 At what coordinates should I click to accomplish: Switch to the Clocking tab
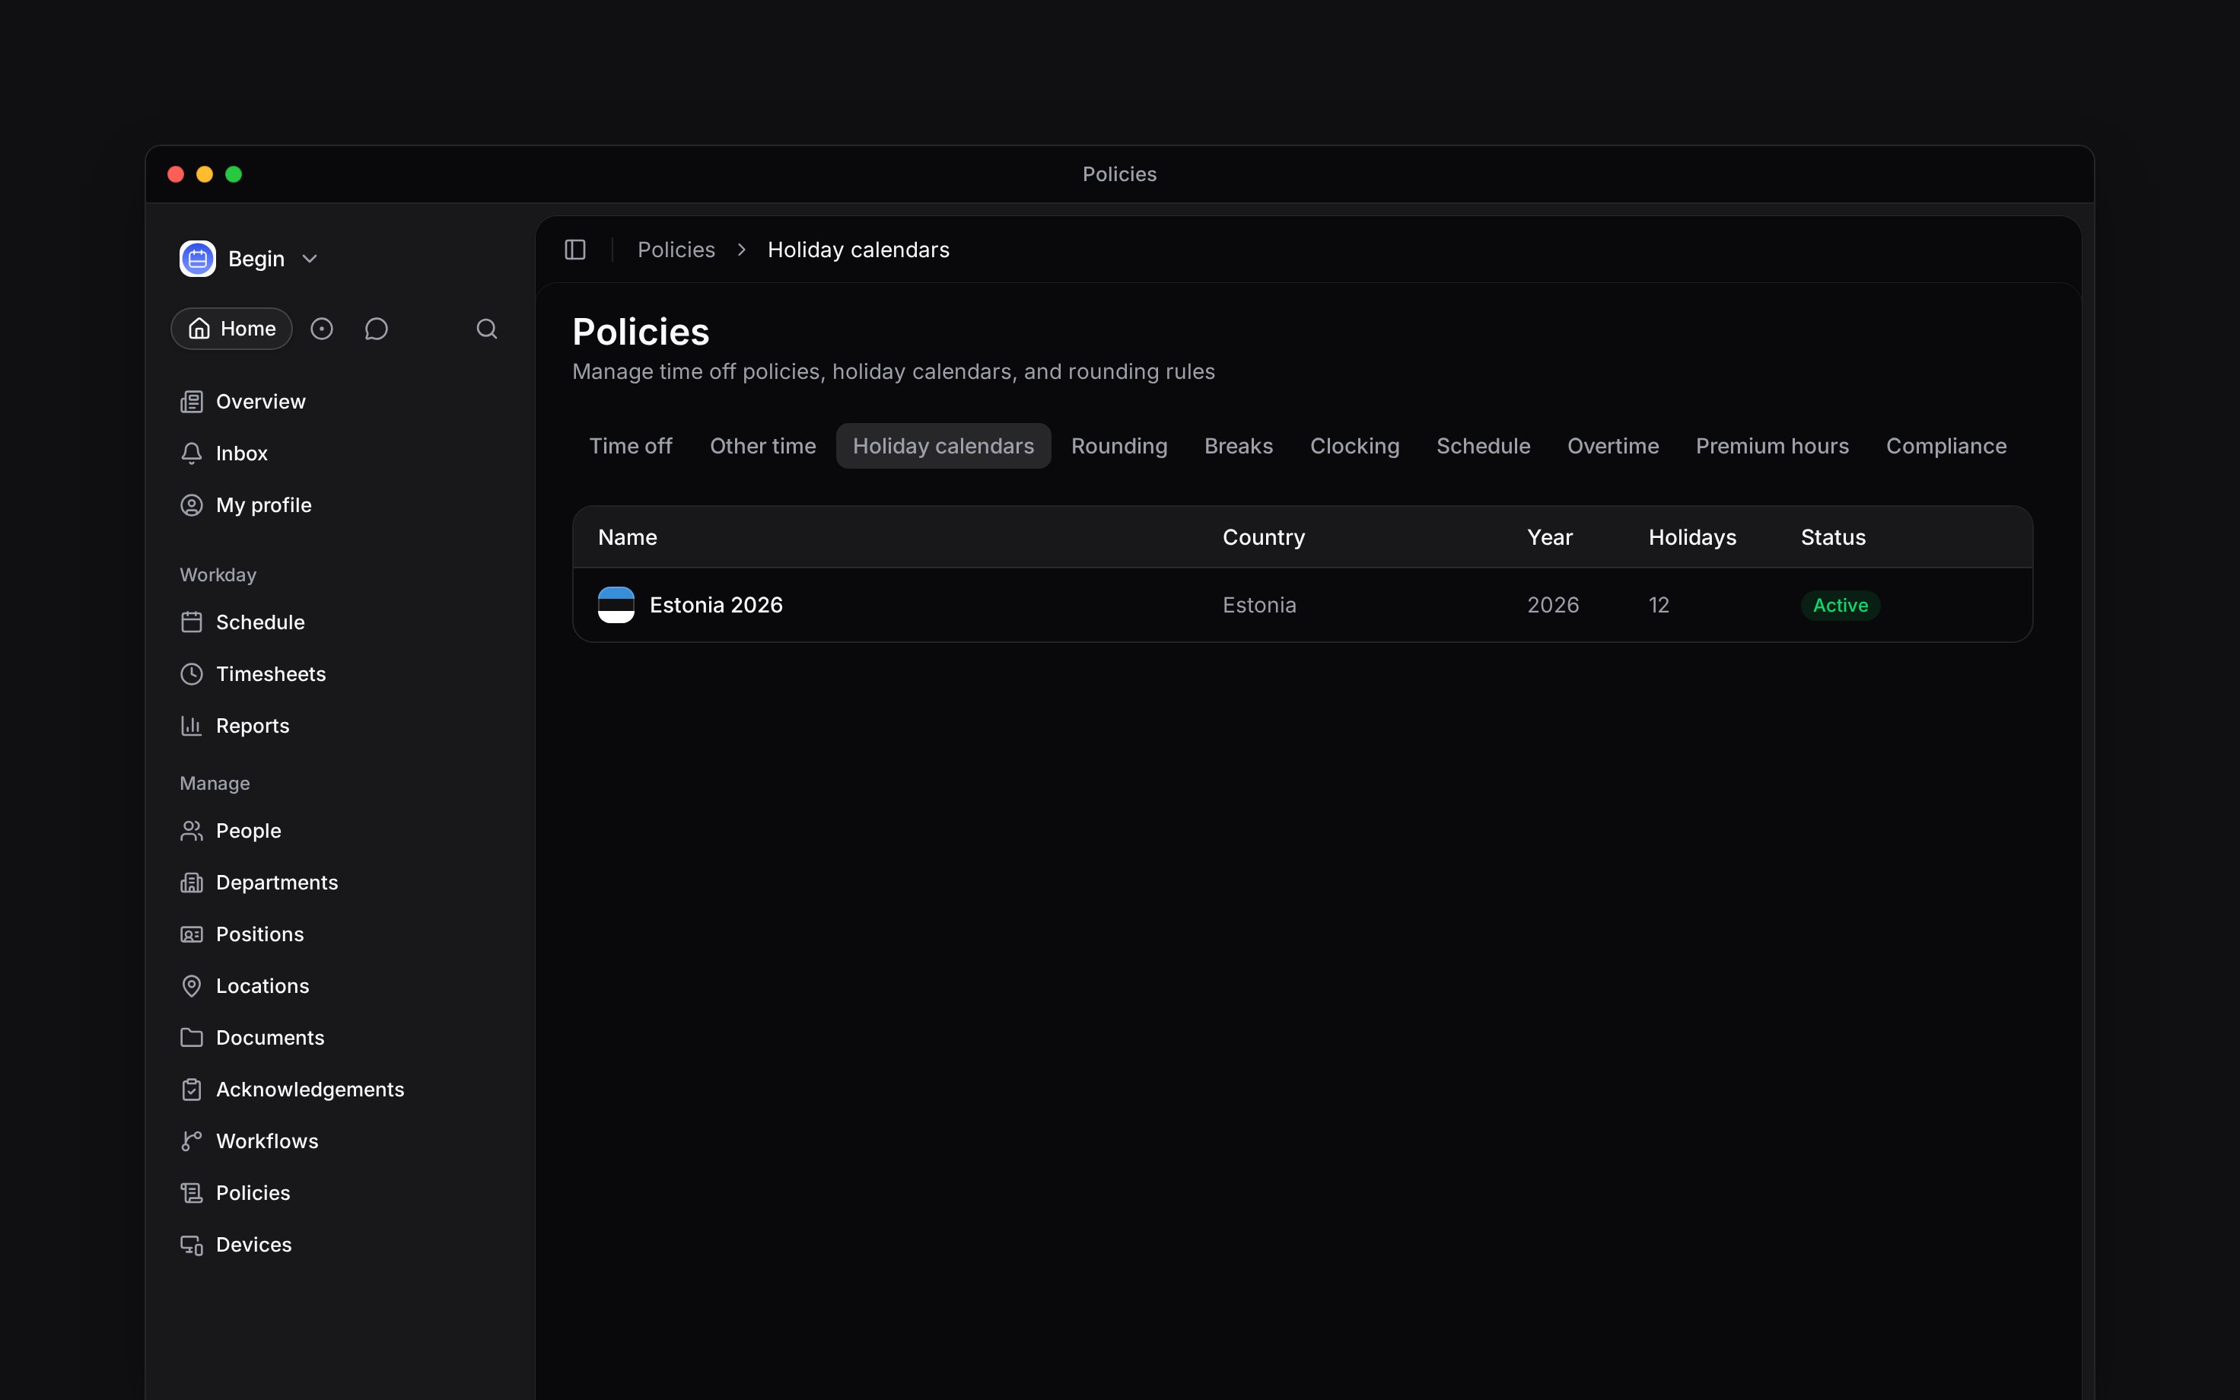1354,447
